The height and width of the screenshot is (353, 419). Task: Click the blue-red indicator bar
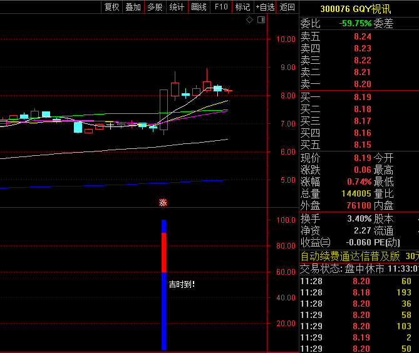[x=164, y=285]
